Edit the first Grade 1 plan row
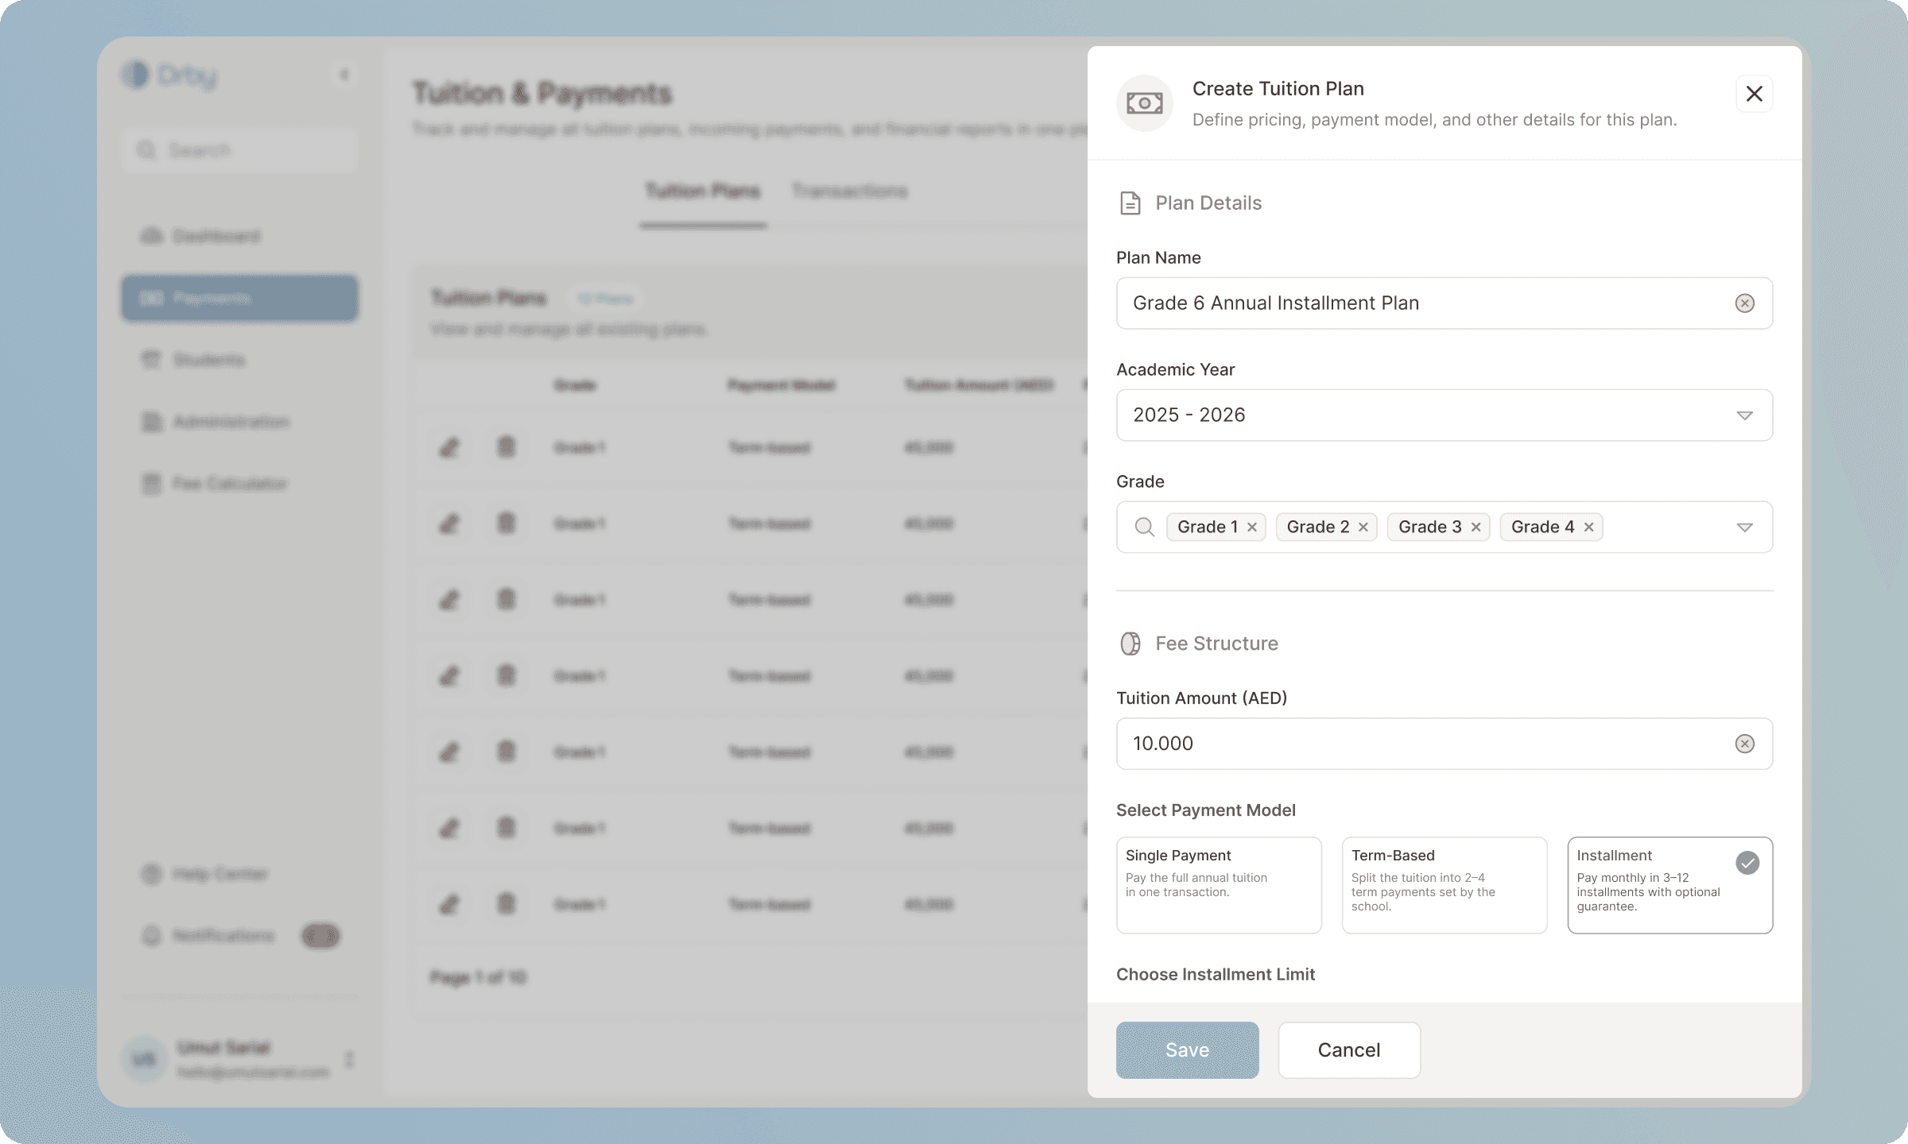 449,447
